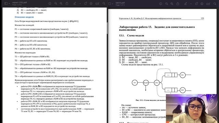Click legend line "RAM — оперативная память"
This screenshot has height=123, width=219.
(x=137, y=112)
